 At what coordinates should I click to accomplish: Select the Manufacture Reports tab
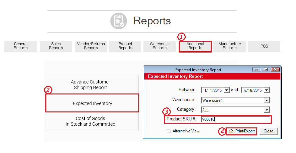230,46
